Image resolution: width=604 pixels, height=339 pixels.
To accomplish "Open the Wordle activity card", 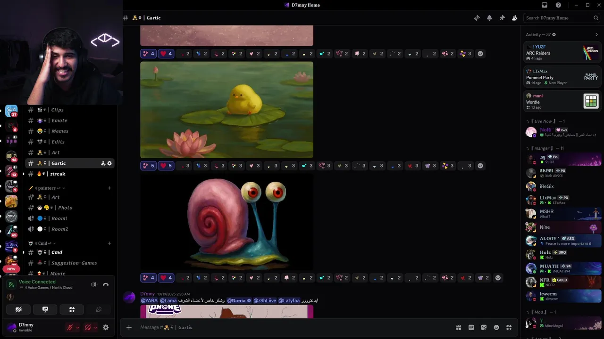I will [562, 101].
